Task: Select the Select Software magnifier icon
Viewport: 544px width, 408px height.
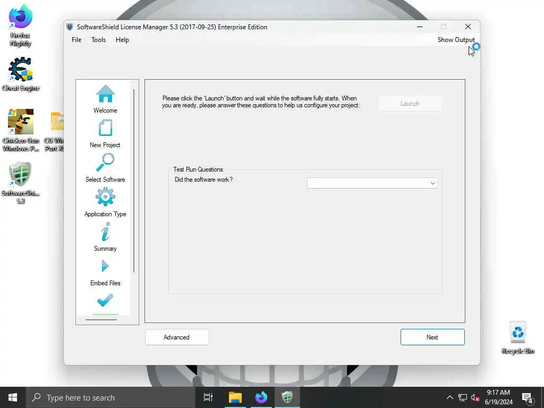Action: 105,163
